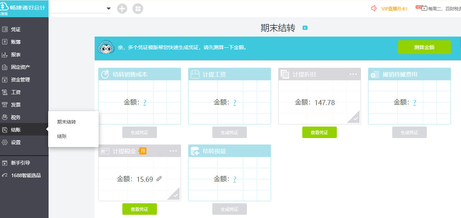Viewport: 461px width, 218px height.
Task: Click the 结转销售成本 pie chart icon
Action: [105, 74]
